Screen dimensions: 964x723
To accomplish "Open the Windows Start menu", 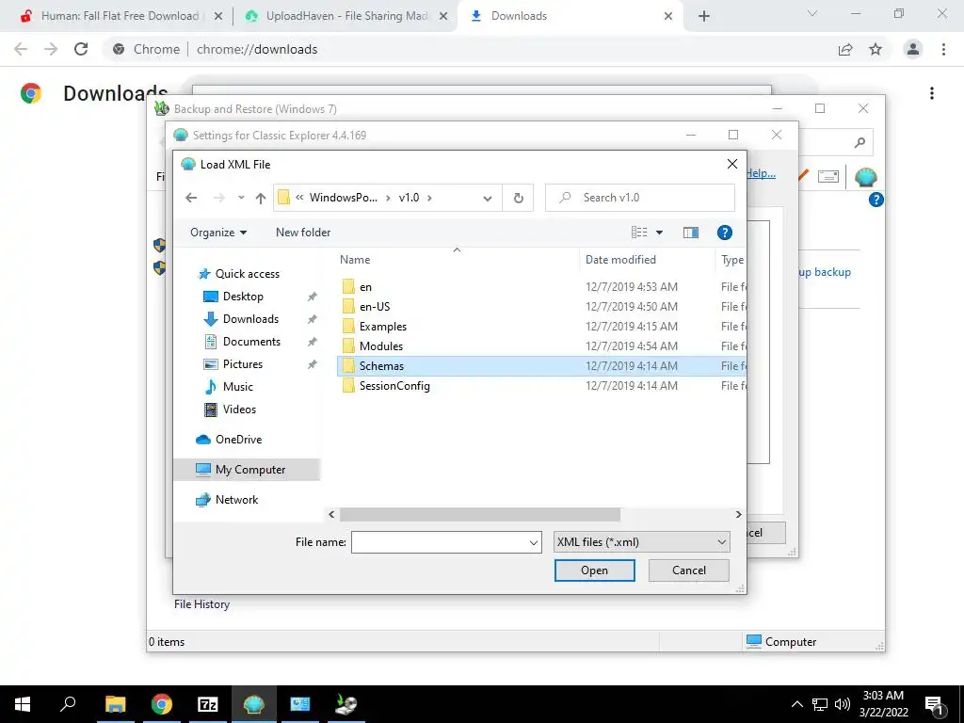I will [x=23, y=704].
